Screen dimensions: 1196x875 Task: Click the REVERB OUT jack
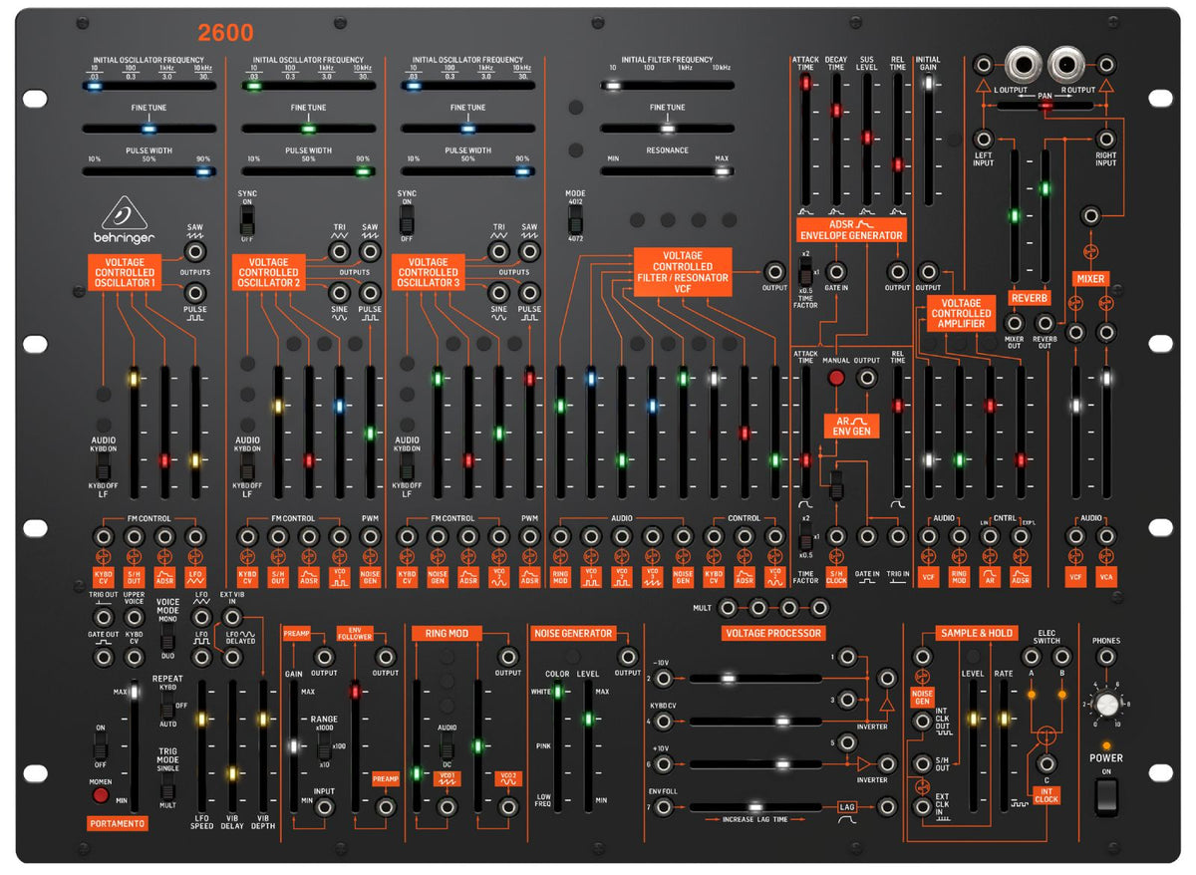(x=1045, y=323)
